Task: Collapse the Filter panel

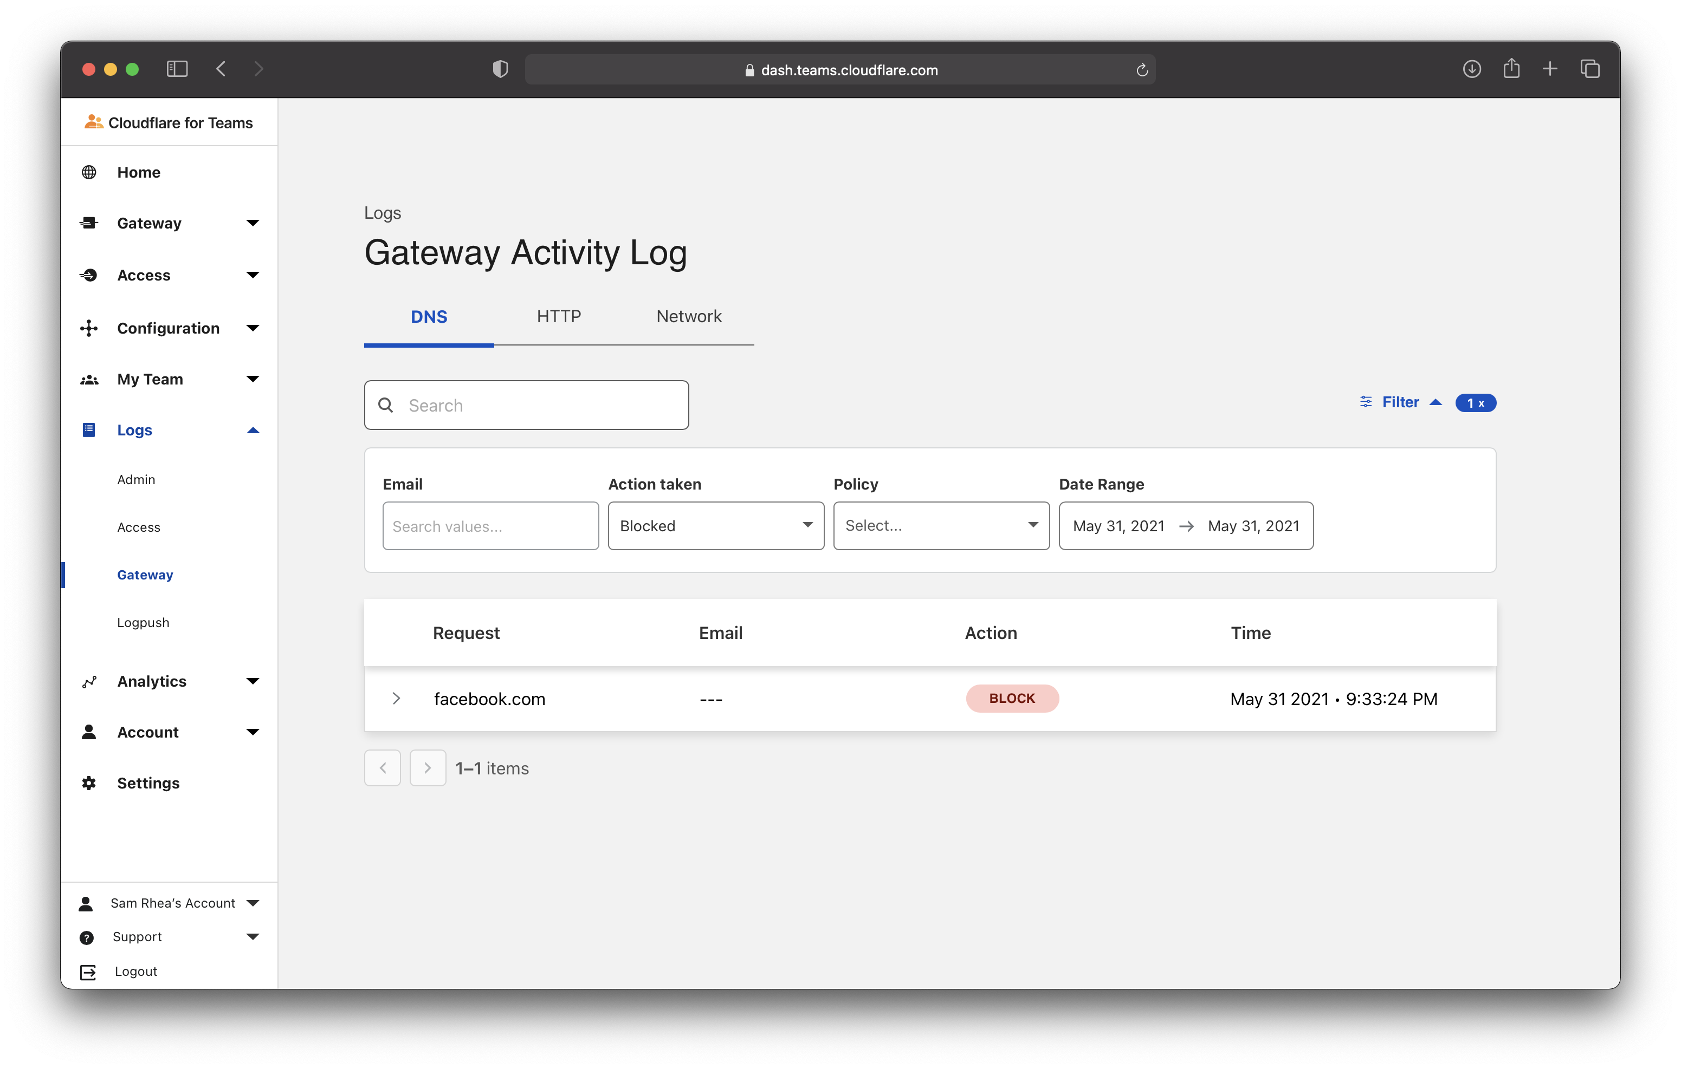Action: tap(1400, 402)
